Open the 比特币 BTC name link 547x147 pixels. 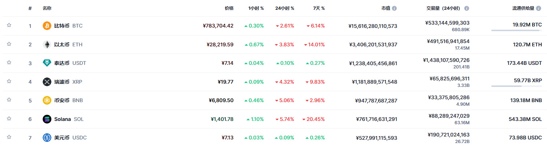click(68, 26)
